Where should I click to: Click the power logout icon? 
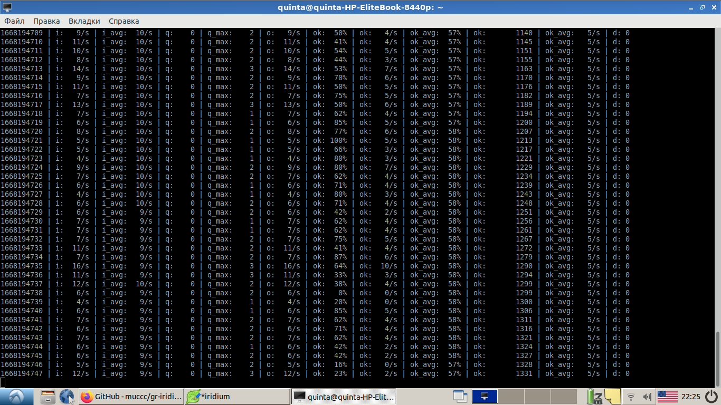711,397
